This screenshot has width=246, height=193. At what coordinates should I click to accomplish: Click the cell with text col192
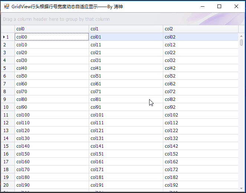click(x=200, y=185)
